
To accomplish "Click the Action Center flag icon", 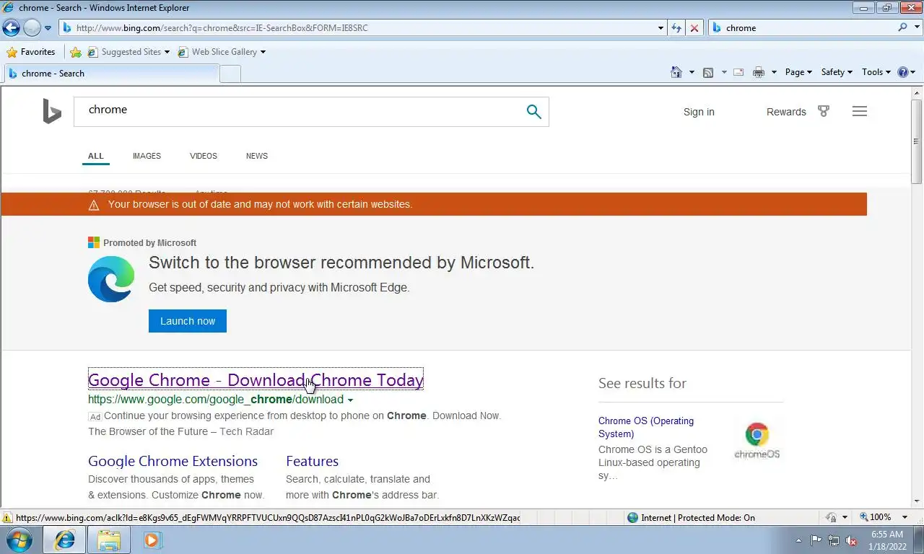I will pyautogui.click(x=816, y=540).
